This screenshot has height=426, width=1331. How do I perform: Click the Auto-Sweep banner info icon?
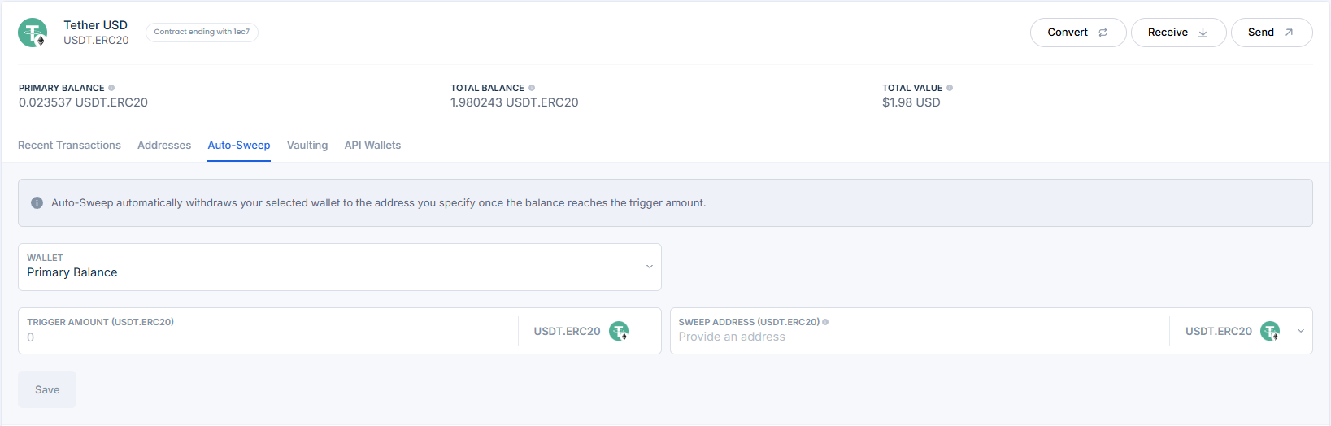point(37,203)
